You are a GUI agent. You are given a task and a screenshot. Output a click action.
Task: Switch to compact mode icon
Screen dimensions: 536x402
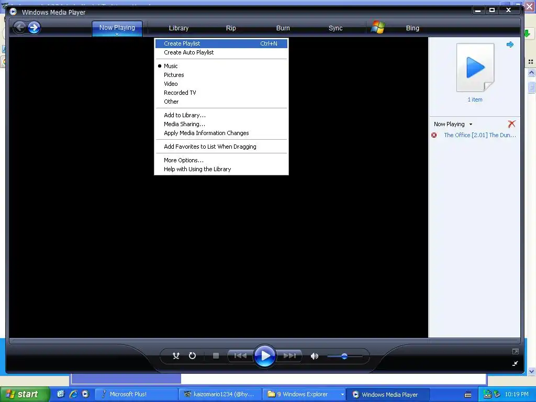[x=515, y=363]
